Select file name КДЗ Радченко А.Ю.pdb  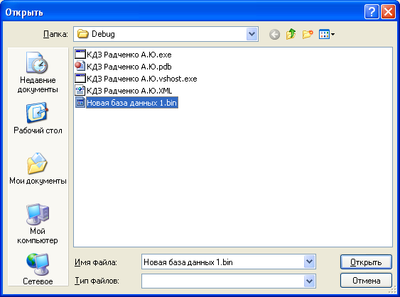click(129, 67)
